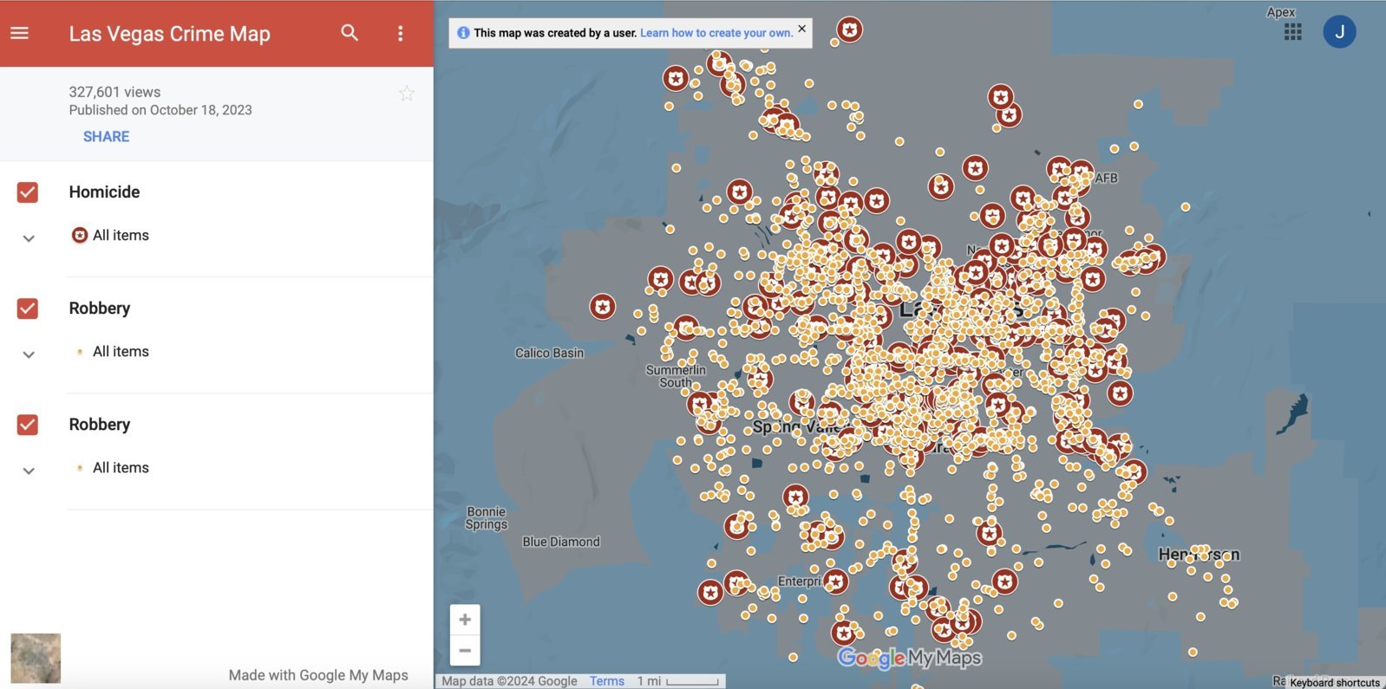
Task: Click the Google My Maps logo
Action: tap(909, 659)
